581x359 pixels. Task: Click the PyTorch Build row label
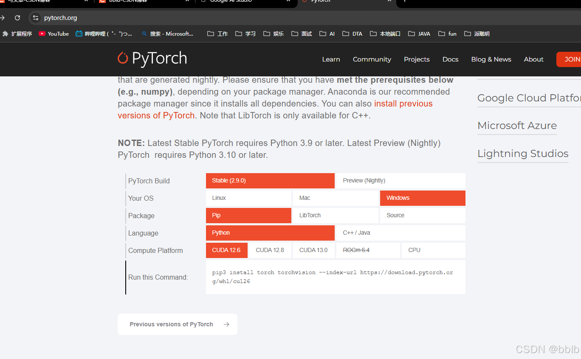tap(149, 181)
